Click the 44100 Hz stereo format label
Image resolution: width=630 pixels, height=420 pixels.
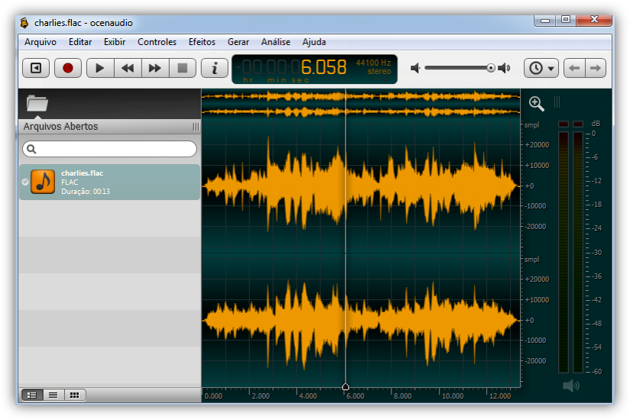373,67
